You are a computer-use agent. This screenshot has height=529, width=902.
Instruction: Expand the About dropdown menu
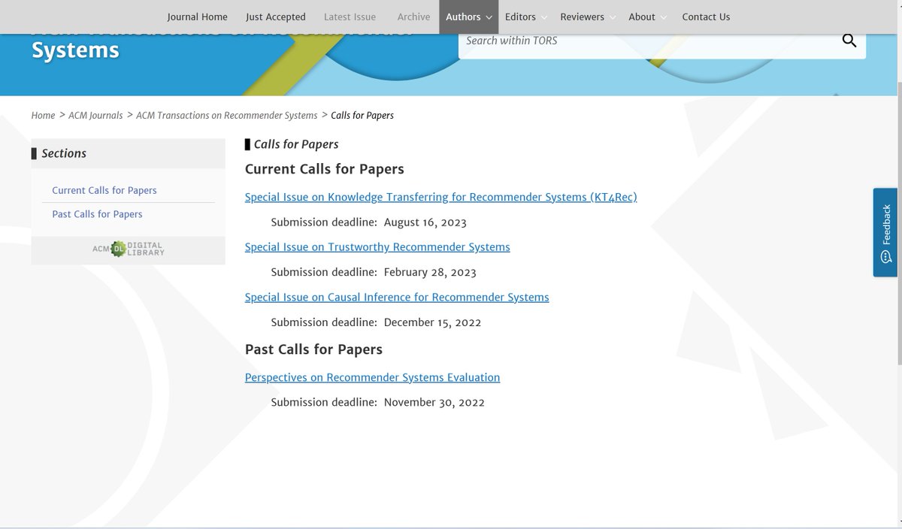coord(647,17)
